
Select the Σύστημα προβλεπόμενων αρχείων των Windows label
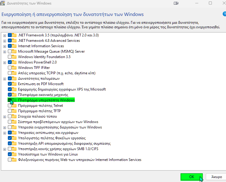[x=58, y=122]
